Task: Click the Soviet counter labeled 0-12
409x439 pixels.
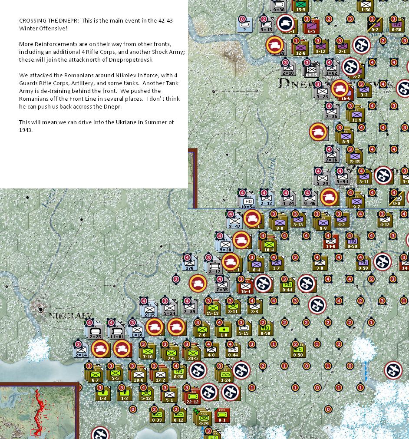Action: [178, 416]
